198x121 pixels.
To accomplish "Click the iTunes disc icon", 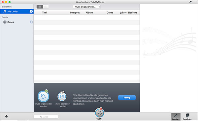I will click(x=5, y=22).
